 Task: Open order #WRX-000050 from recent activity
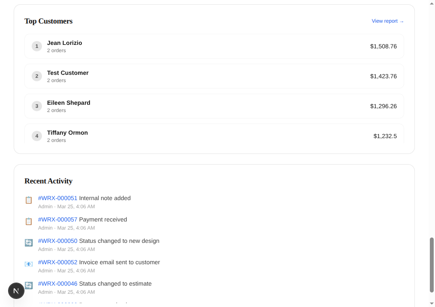pos(57,241)
